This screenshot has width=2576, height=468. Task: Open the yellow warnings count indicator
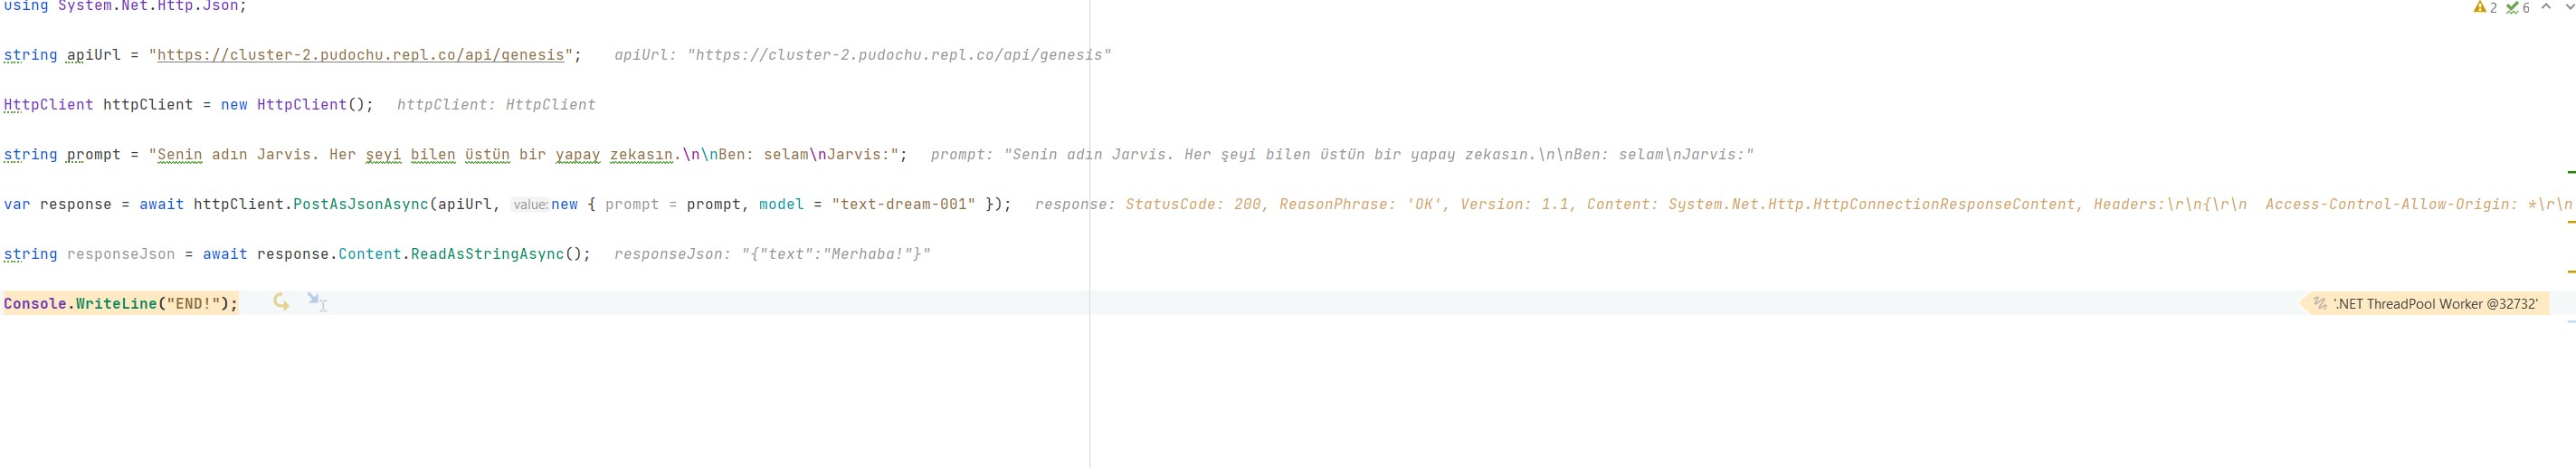[x=2485, y=7]
